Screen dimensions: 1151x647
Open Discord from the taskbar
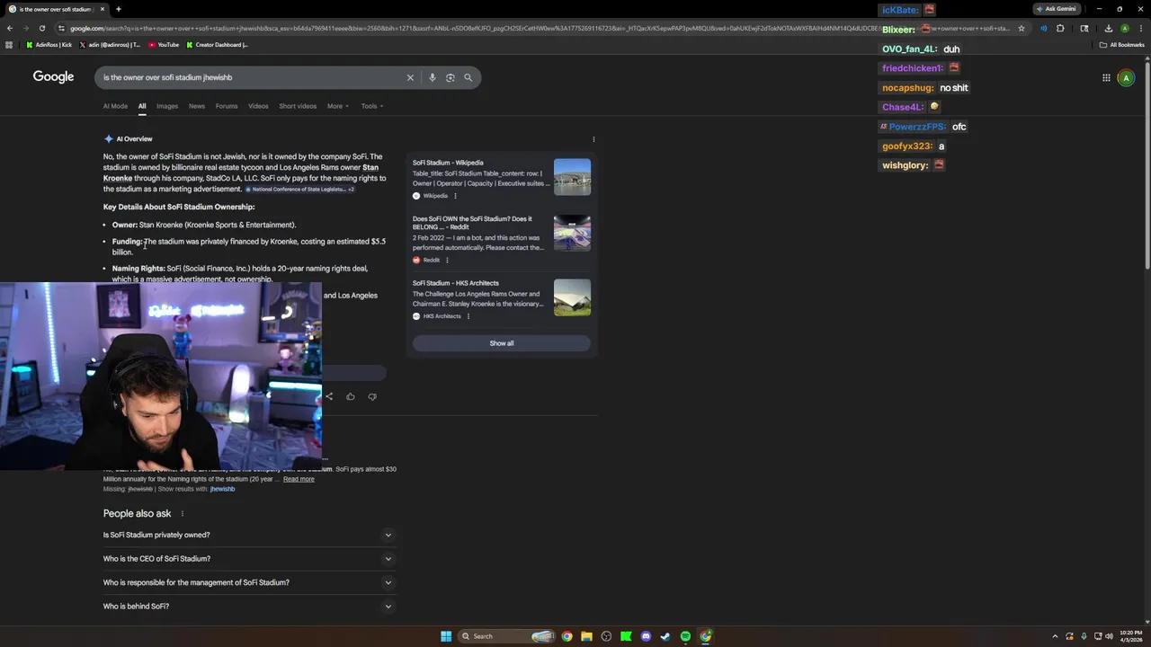pos(646,636)
